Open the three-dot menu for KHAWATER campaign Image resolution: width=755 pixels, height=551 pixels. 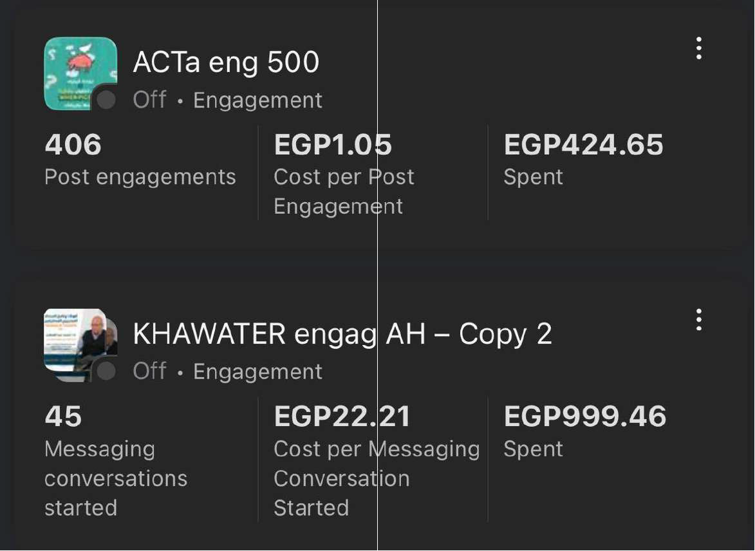click(x=698, y=320)
